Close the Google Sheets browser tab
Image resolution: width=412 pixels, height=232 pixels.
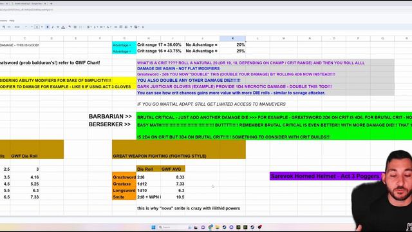point(45,4)
